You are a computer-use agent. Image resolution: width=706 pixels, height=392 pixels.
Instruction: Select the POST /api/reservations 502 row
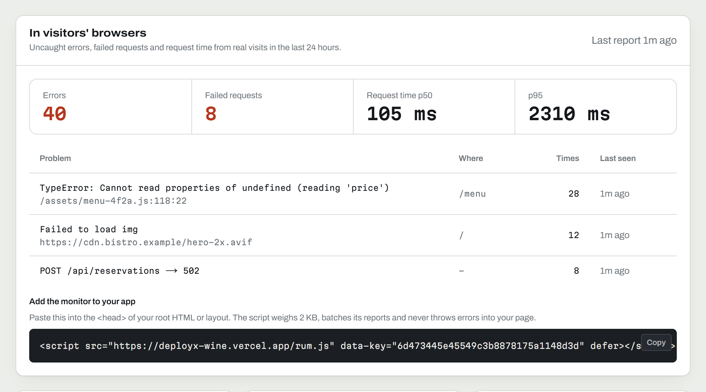pyautogui.click(x=353, y=271)
